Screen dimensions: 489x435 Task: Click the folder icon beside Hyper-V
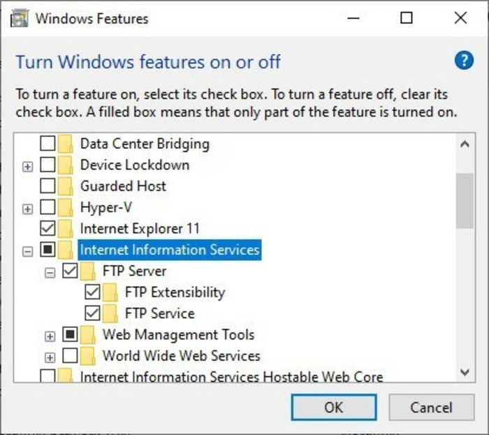coord(66,208)
